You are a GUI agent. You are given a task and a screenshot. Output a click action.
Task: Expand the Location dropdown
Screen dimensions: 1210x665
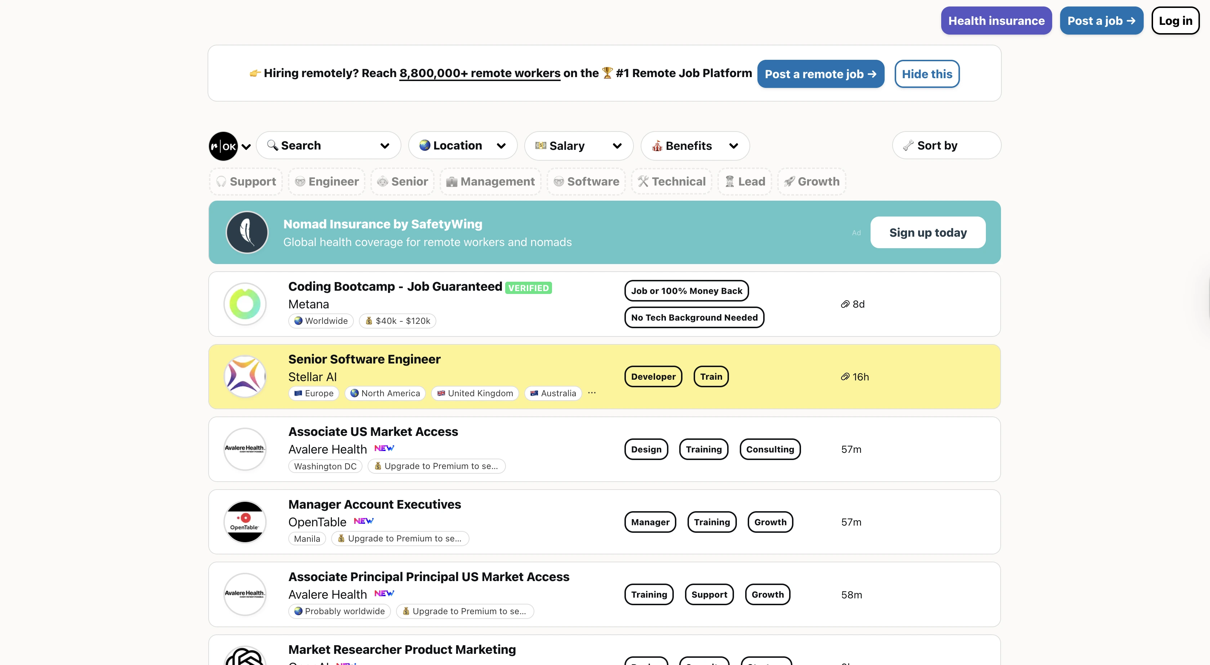tap(462, 146)
